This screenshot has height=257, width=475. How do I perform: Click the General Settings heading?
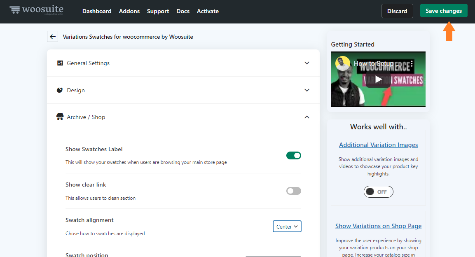tap(88, 63)
